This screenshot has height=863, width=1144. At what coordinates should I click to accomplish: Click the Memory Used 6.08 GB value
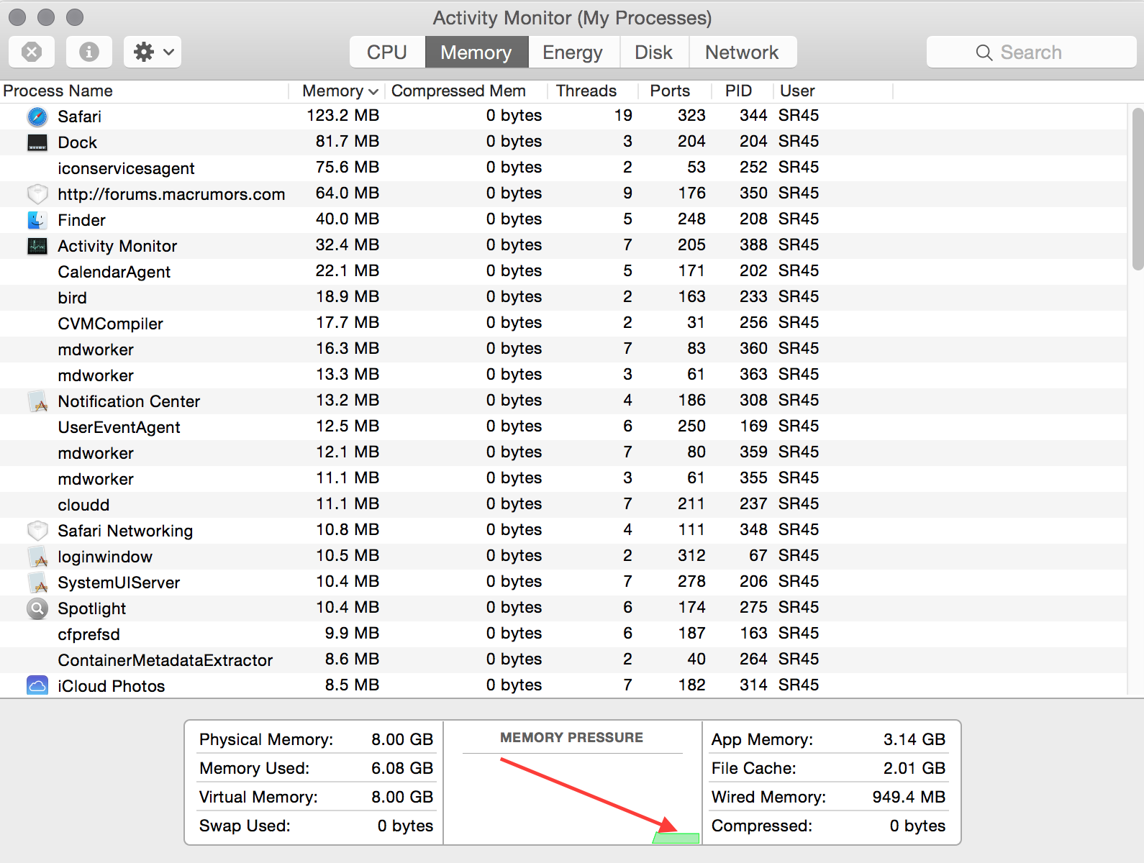pos(402,768)
